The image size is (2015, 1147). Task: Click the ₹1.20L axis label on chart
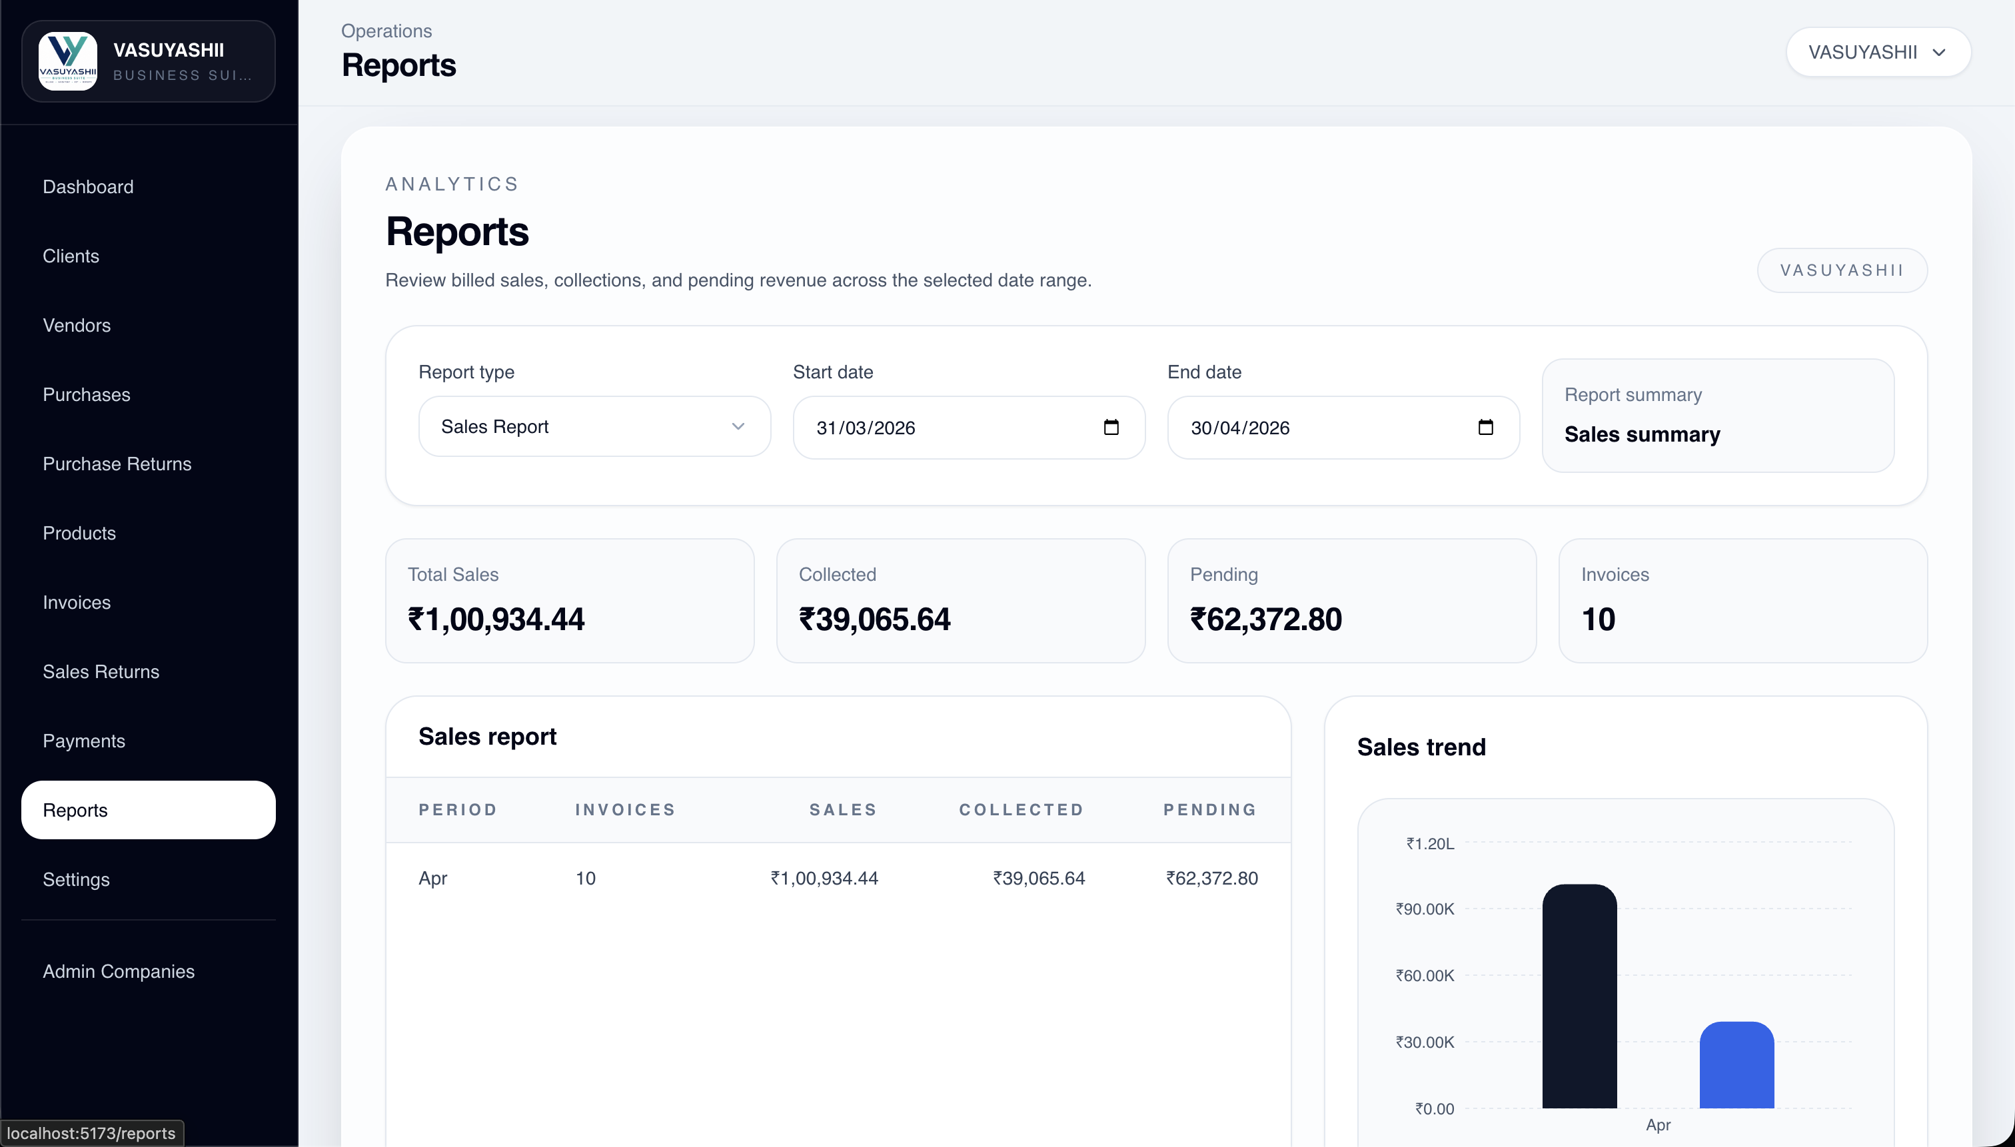click(x=1429, y=843)
